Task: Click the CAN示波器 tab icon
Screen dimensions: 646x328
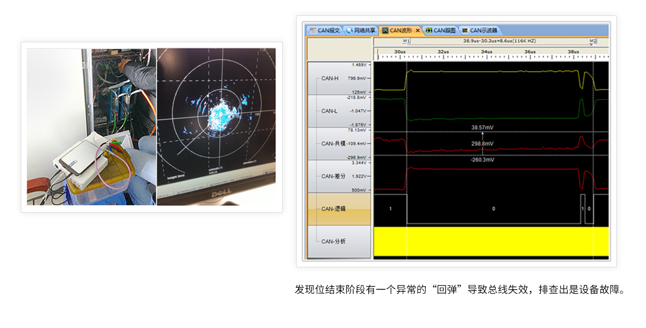Action: tap(465, 30)
